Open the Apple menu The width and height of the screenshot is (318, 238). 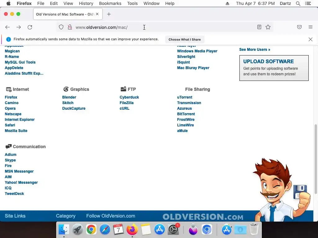pyautogui.click(x=8, y=3)
